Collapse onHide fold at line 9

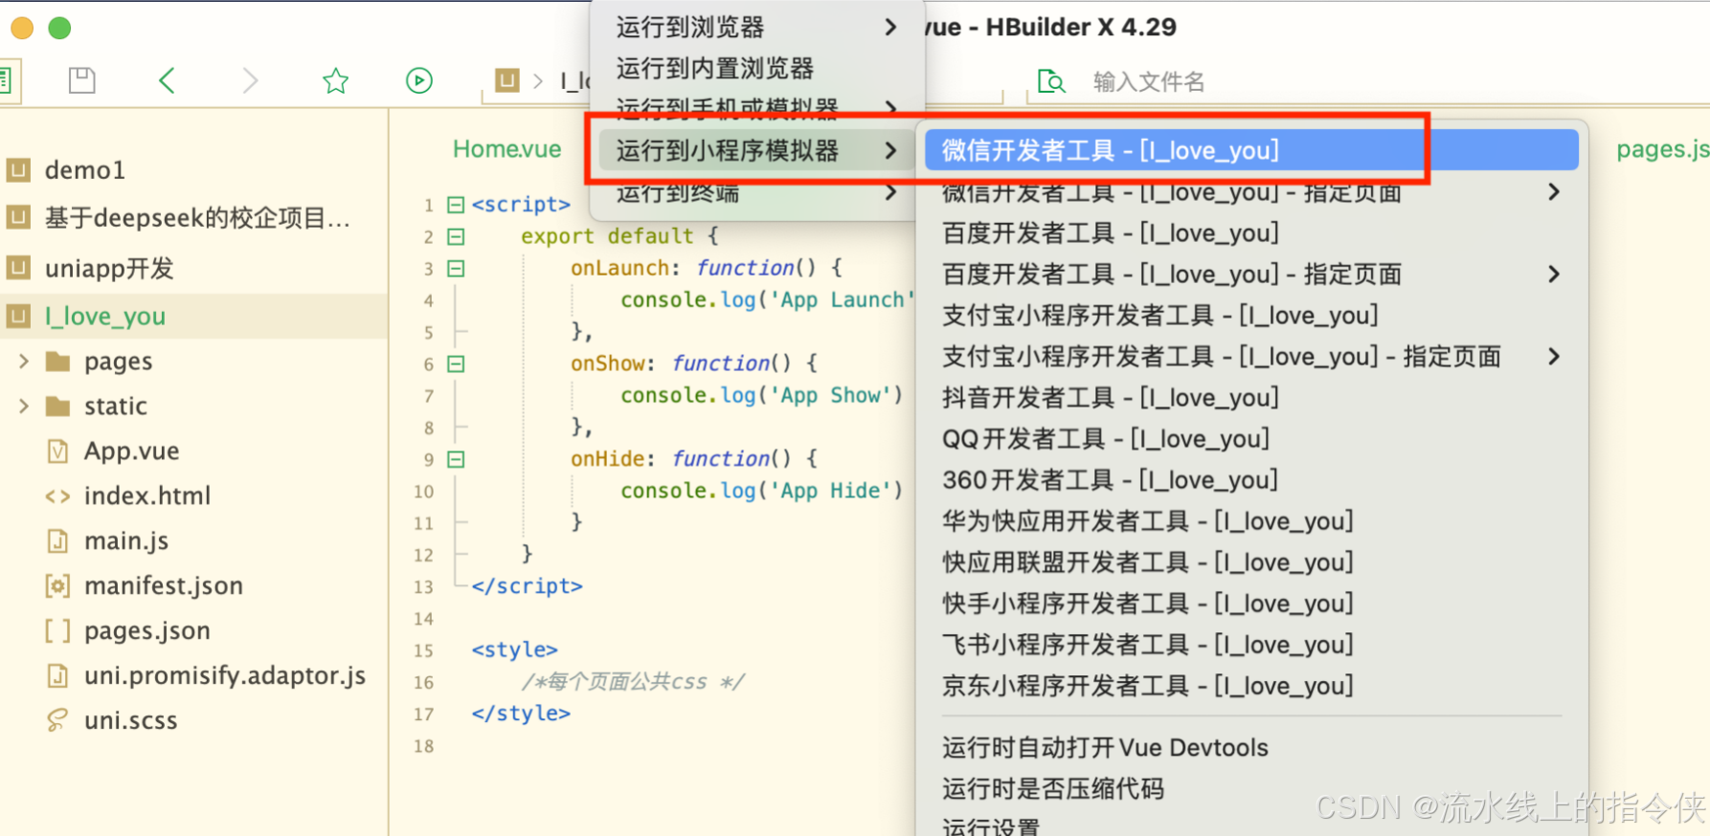pos(456,459)
